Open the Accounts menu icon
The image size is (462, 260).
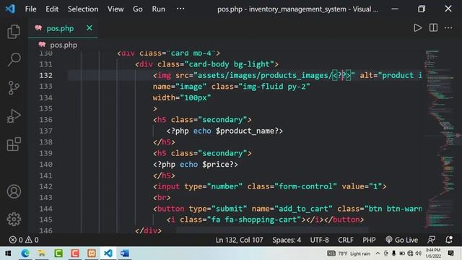point(14,191)
